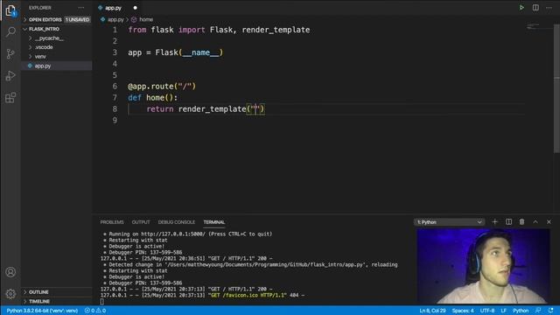Select Python 3.8.2 interpreter in status bar
The height and width of the screenshot is (315, 560).
(x=42, y=311)
